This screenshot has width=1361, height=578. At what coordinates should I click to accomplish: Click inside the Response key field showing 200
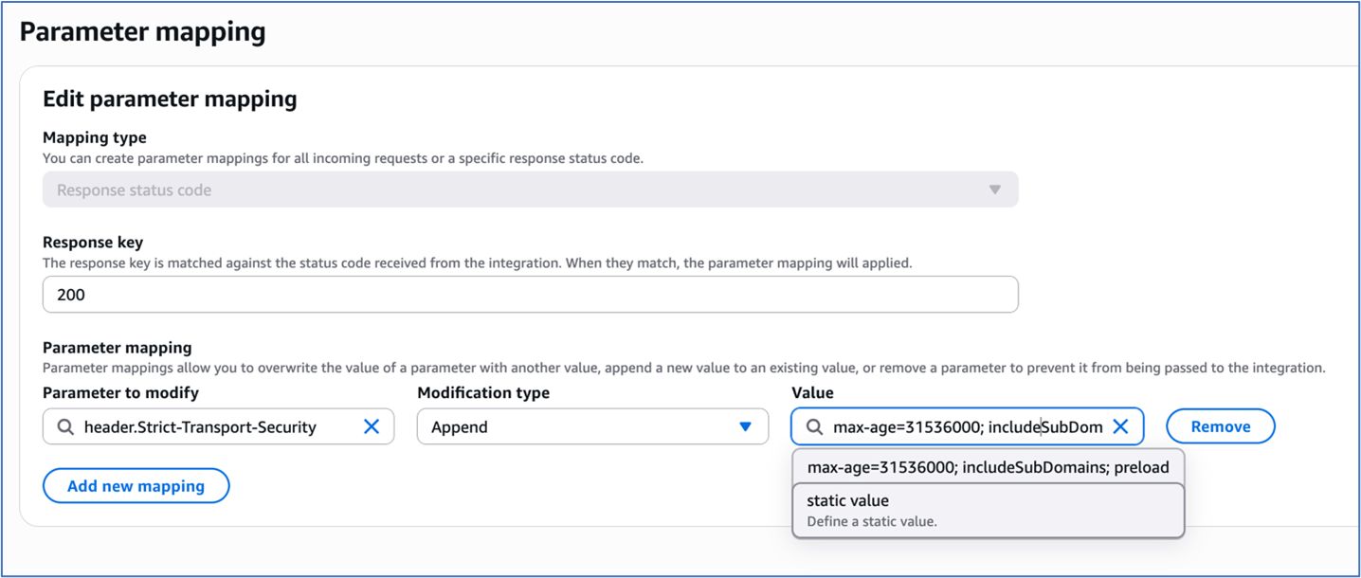[x=530, y=294]
